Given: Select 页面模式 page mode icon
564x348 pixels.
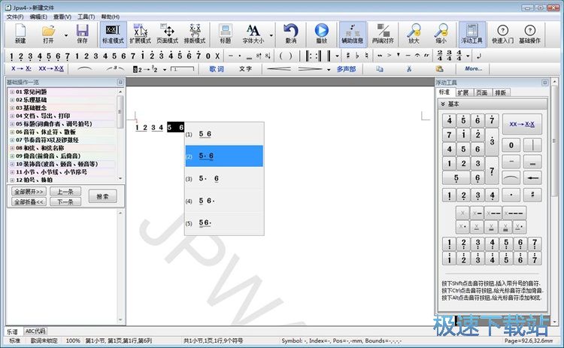Looking at the screenshot, I should [166, 33].
